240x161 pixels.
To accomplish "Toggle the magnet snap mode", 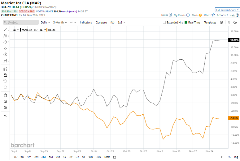I will 5,69.
